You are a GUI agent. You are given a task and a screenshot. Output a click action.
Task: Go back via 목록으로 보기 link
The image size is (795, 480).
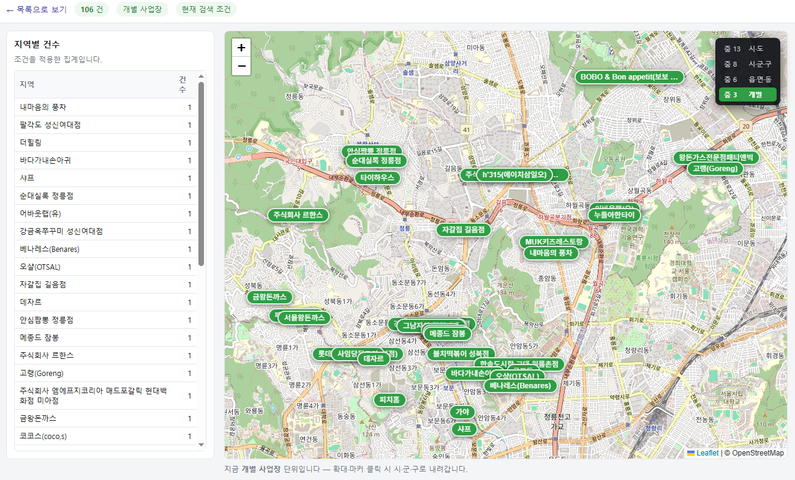click(x=37, y=9)
